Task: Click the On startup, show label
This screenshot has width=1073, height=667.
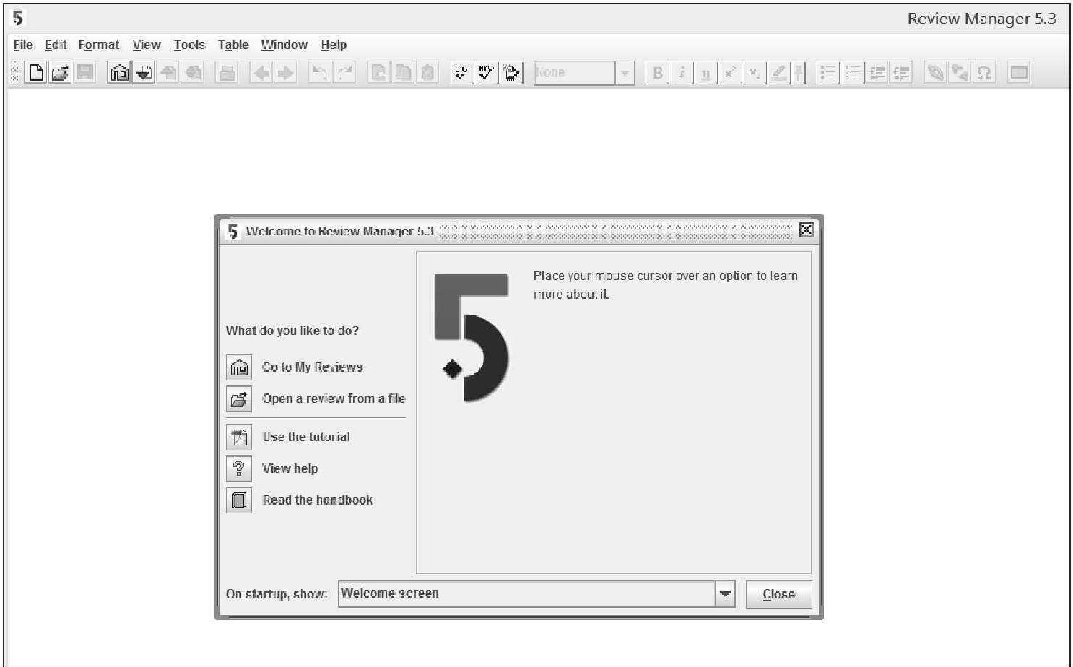Action: click(277, 594)
